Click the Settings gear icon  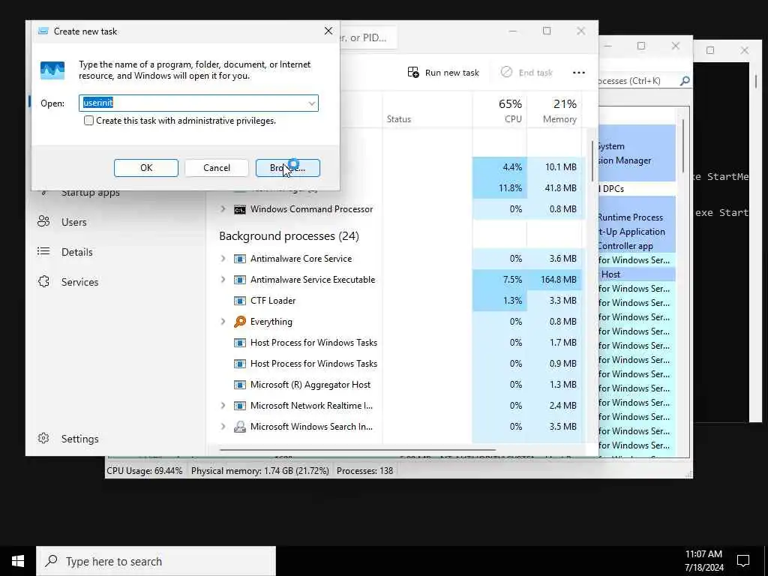pyautogui.click(x=43, y=438)
